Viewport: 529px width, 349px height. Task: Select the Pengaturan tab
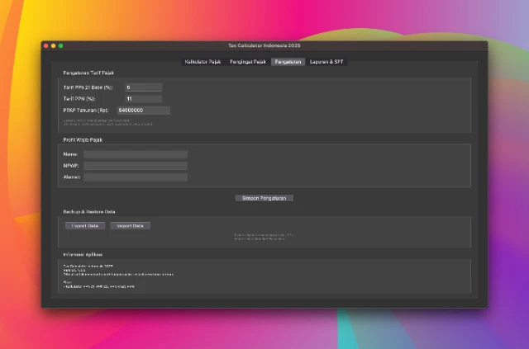288,62
